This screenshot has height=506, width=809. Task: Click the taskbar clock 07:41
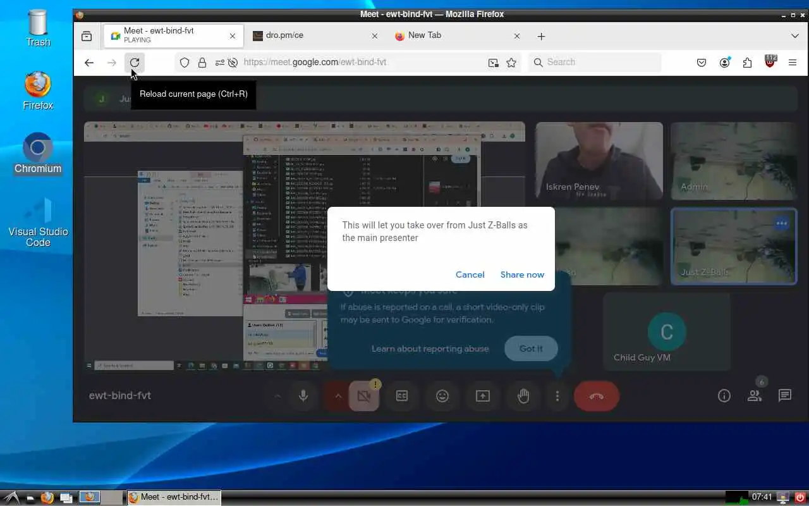pyautogui.click(x=762, y=497)
